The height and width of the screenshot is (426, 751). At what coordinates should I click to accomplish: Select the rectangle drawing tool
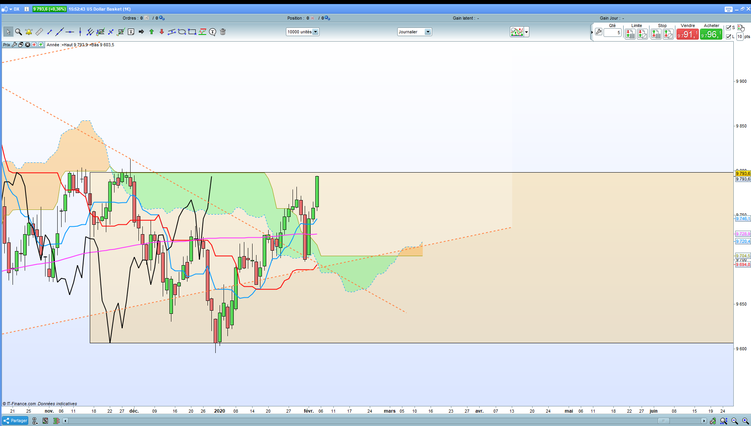coord(192,32)
